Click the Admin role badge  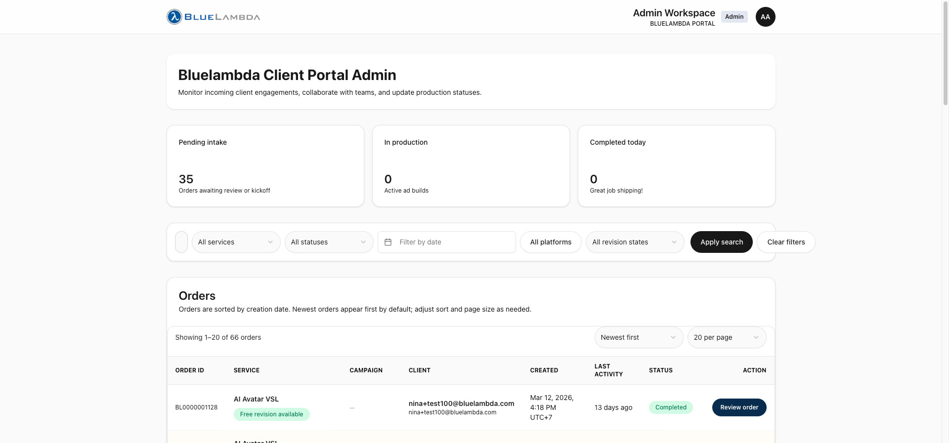[x=734, y=17]
